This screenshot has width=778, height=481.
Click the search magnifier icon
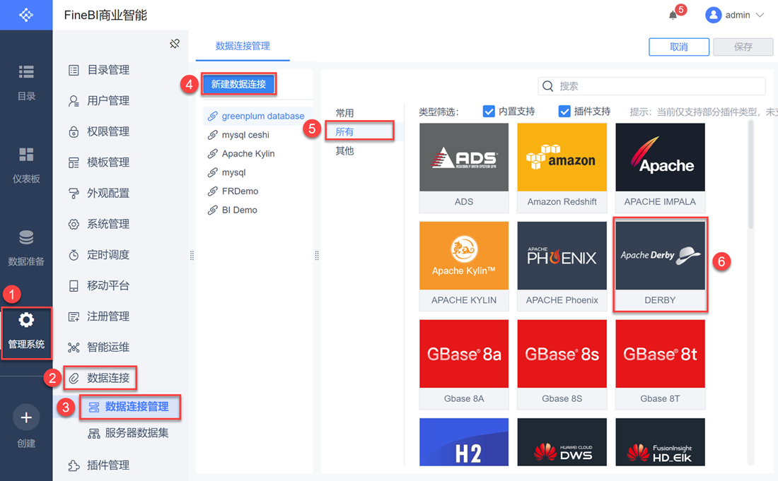pos(547,86)
